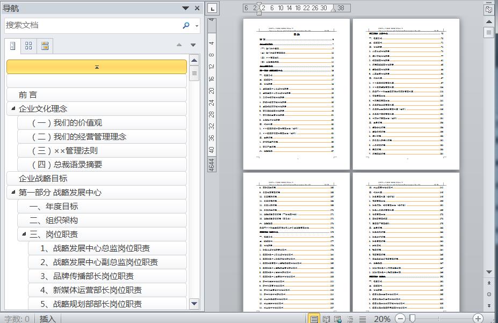Open the navigation pane options dropdown arrow
Image resolution: width=498 pixels, height=323 pixels.
(185, 8)
